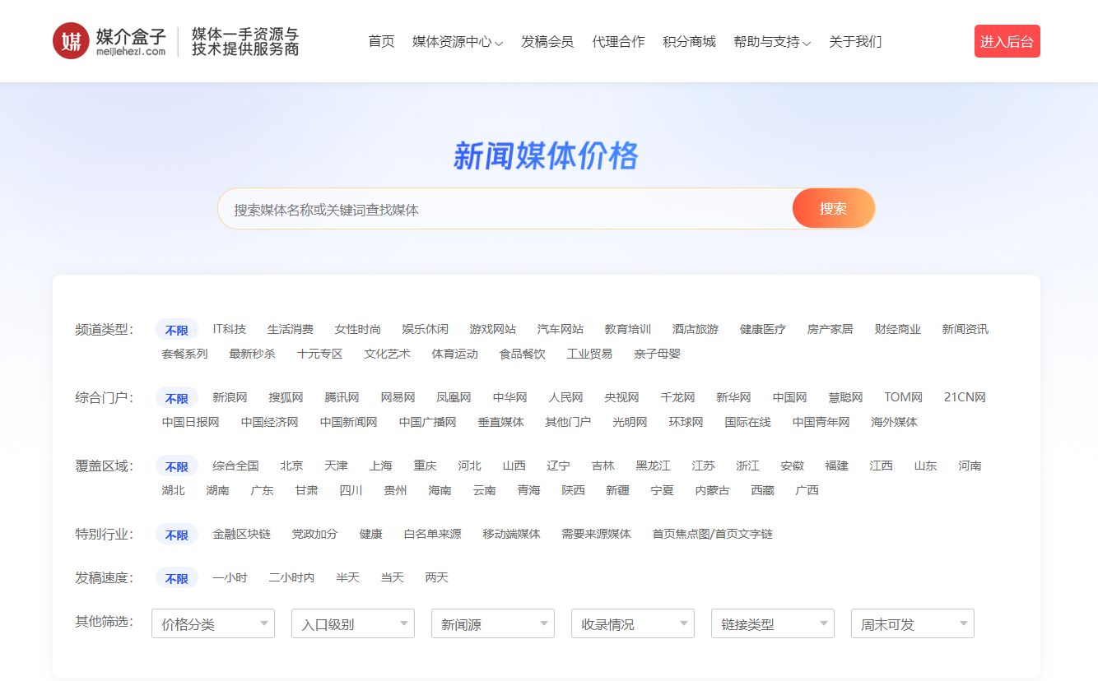Select 内蒙古 region
1098x681 pixels.
(712, 490)
